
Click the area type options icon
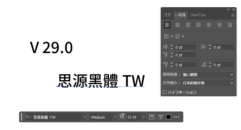coord(152,117)
